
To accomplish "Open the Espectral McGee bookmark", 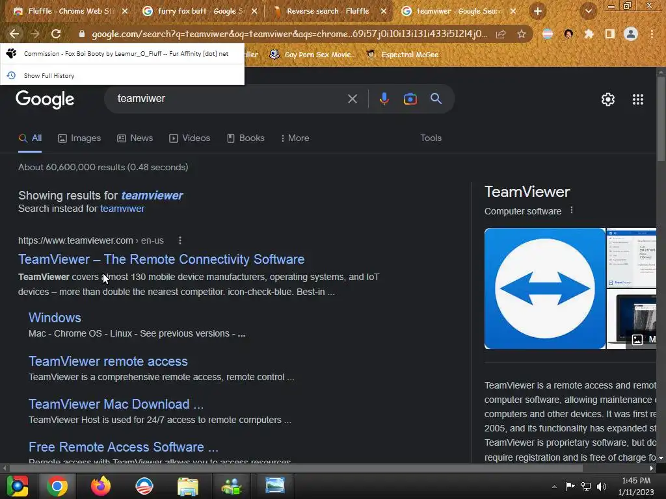I will [402, 55].
